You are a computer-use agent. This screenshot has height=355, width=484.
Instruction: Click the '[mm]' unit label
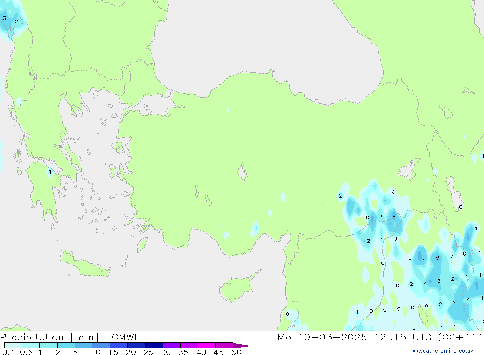tap(85, 337)
